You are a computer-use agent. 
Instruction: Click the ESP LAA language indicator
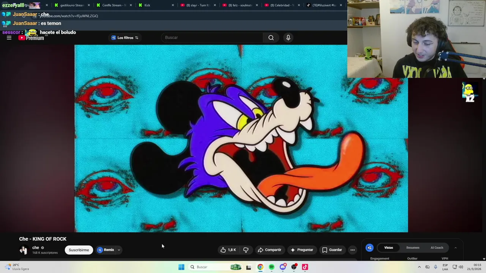445,267
